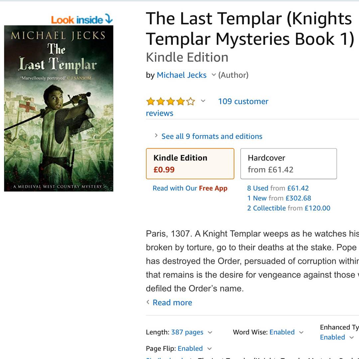
Task: View 1 New from £302.68 offer
Action: click(x=279, y=198)
